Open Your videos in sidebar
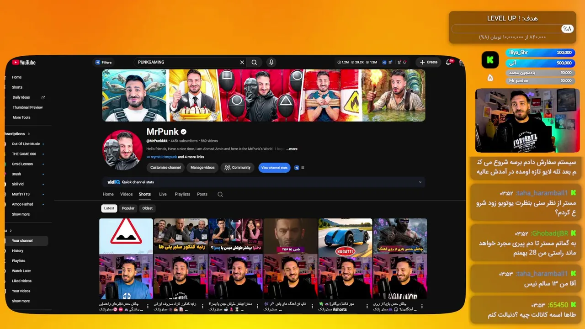585x329 pixels. 21,291
